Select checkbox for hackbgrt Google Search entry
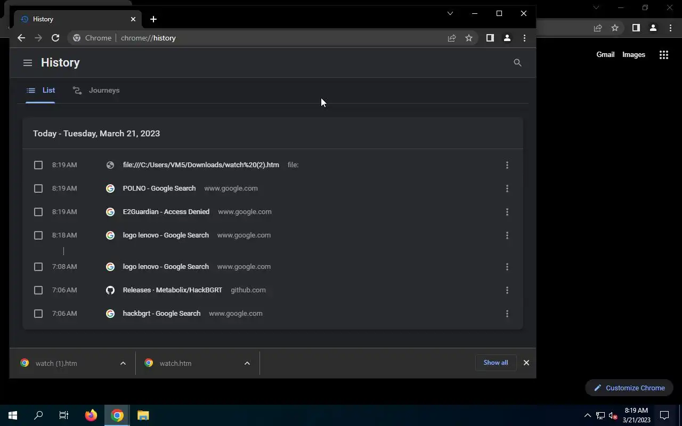This screenshot has height=426, width=682. [38, 314]
